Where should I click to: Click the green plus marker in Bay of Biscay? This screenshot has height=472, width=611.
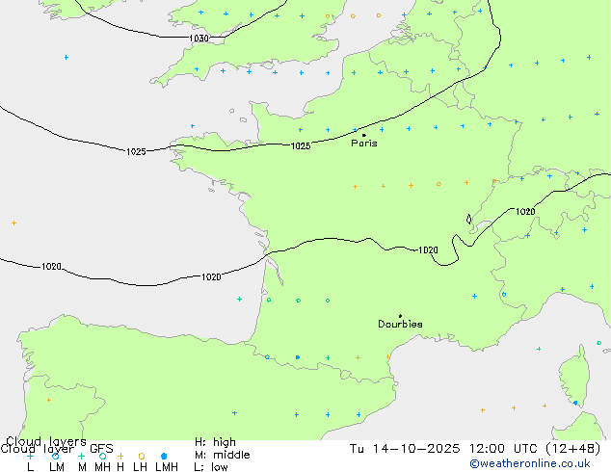239,299
